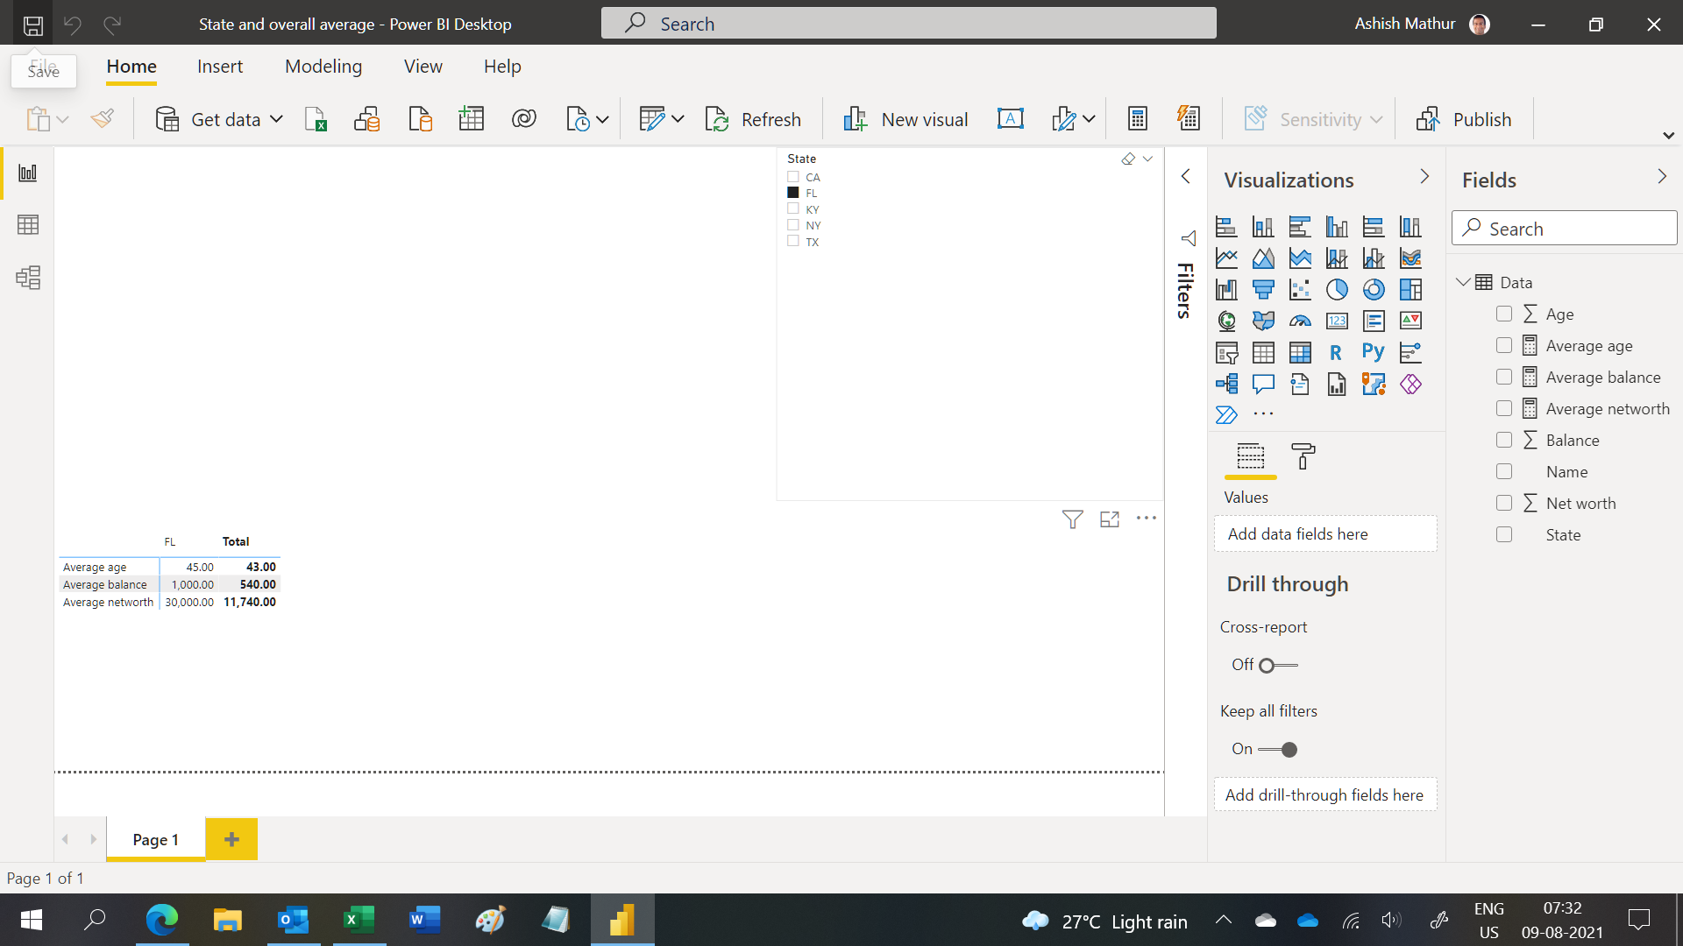Collapse the Data table tree

point(1462,282)
